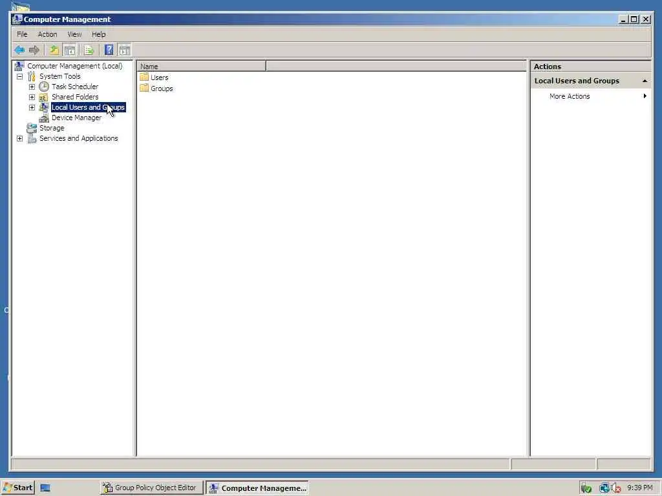Click the Computer Management (Local) root icon
The image size is (662, 496).
pos(19,66)
